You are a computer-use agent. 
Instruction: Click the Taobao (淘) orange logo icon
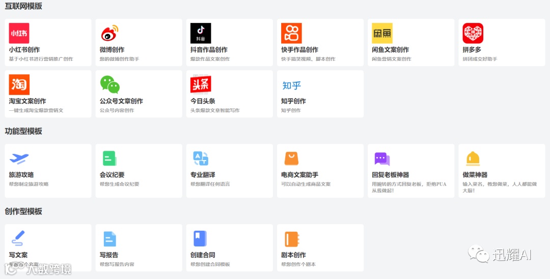[x=19, y=85]
